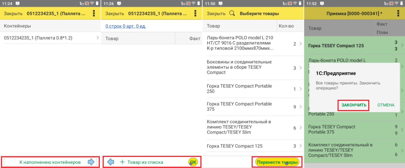Image resolution: width=405 pixels, height=168 pixels.
Task: Click Товар column header in 11:26 screen
Action: pyautogui.click(x=112, y=38)
